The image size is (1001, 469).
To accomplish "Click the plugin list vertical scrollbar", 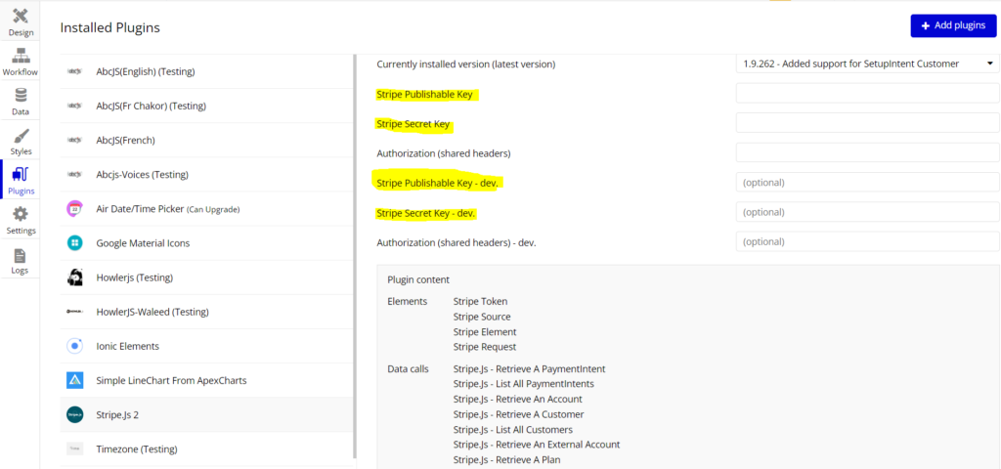I will [355, 255].
